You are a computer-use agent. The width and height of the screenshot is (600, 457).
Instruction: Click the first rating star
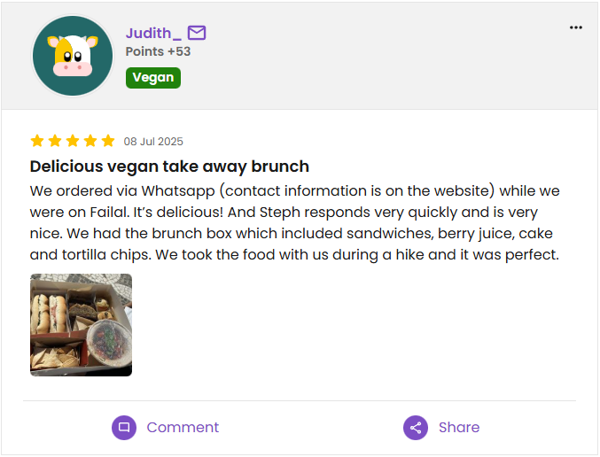tap(37, 141)
